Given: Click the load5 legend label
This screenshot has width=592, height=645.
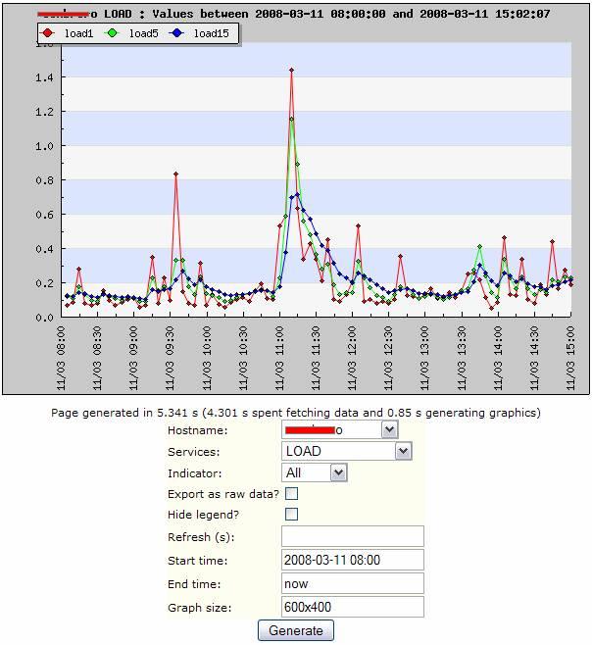Looking at the screenshot, I should click(143, 33).
